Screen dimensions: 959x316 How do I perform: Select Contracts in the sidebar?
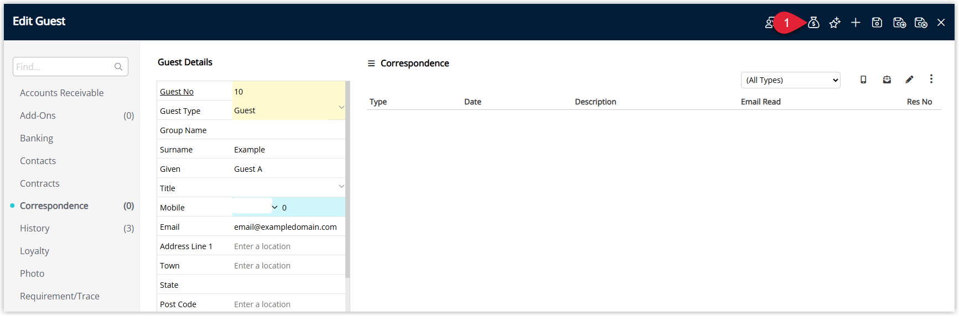click(39, 183)
